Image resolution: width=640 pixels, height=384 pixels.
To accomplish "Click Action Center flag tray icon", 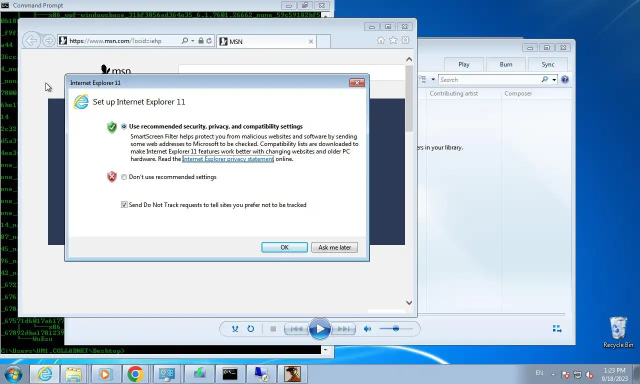I will coord(565,374).
